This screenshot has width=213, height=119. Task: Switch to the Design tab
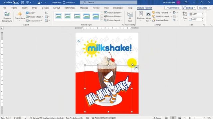pos(45,8)
